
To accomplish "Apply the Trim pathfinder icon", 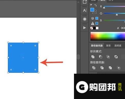I will pyautogui.click(x=102, y=68).
